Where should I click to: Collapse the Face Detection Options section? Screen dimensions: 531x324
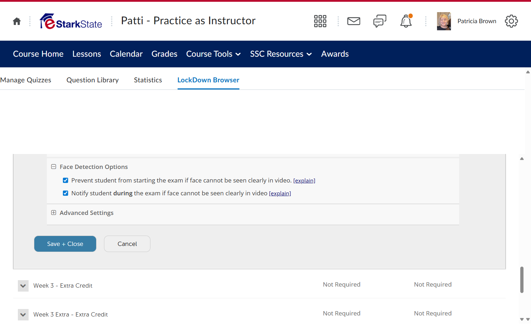54,167
